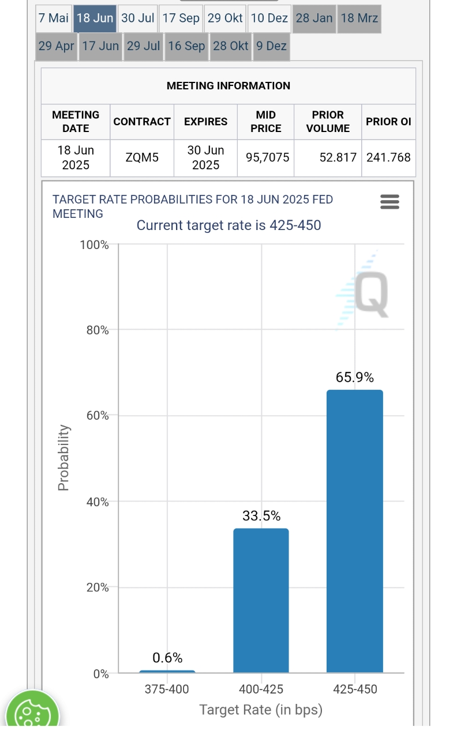Open the 18 Mrz meeting tab
Viewport: 457px width, 731px height.
click(x=359, y=18)
